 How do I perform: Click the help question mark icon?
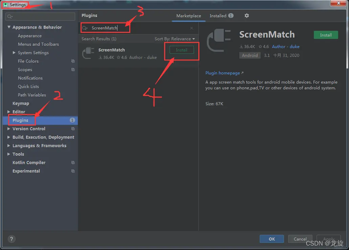point(11,239)
